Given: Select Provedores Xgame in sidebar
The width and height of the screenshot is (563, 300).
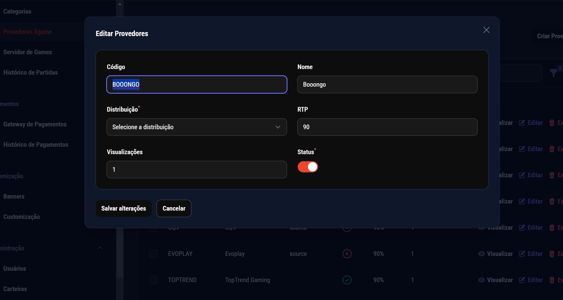Looking at the screenshot, I should coord(27,32).
